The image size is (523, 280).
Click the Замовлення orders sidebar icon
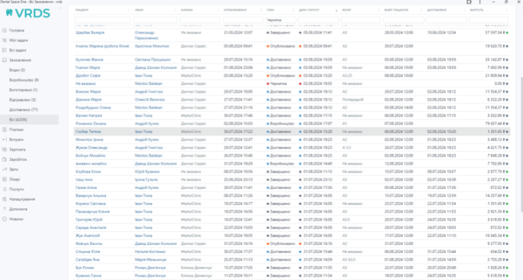tap(5, 60)
